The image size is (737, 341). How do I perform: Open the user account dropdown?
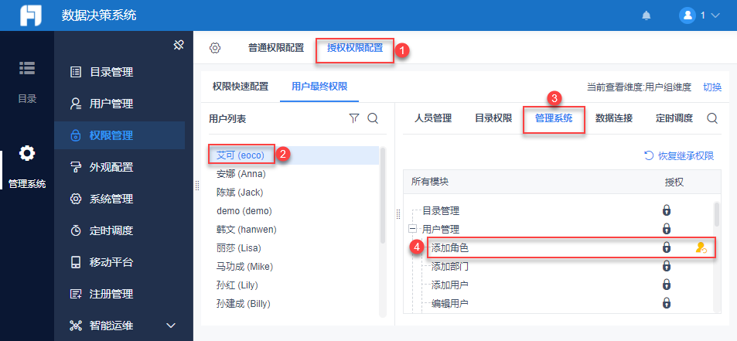(699, 15)
